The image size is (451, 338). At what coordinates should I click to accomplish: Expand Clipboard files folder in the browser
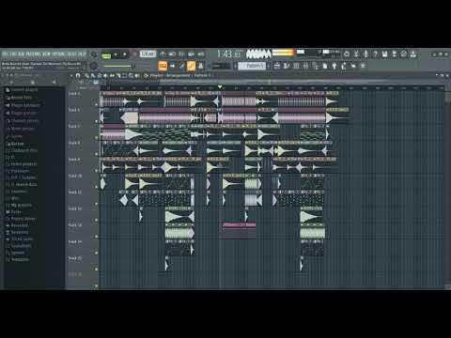(22, 150)
